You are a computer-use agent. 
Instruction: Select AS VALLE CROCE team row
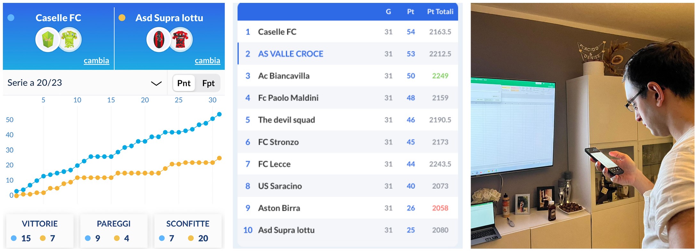coord(291,54)
